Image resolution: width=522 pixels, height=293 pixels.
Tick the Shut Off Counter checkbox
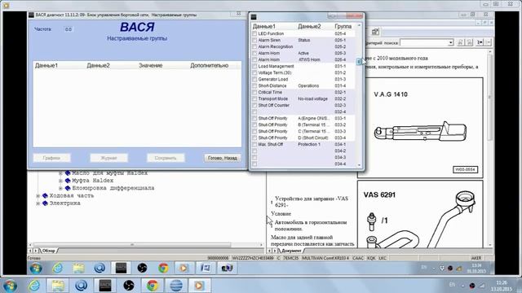click(x=254, y=105)
